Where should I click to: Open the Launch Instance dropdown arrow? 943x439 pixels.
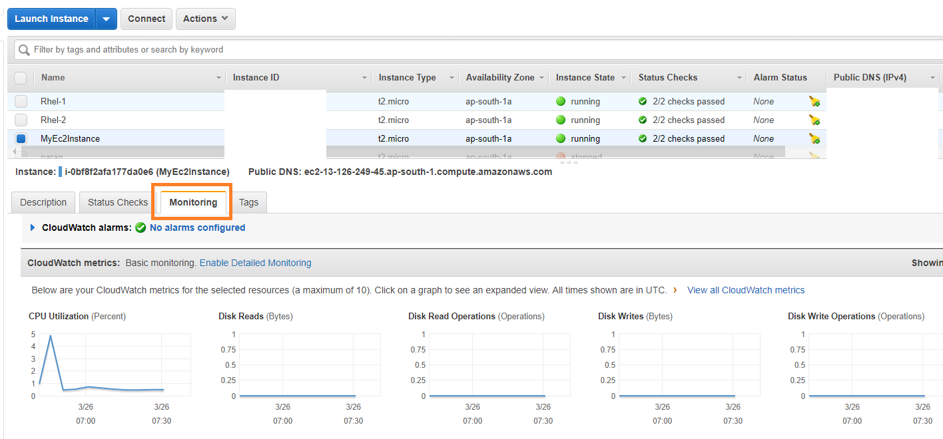click(x=107, y=19)
